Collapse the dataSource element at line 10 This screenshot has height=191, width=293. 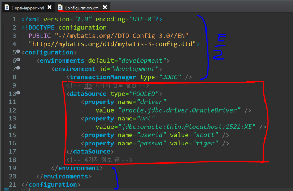click(x=18, y=93)
